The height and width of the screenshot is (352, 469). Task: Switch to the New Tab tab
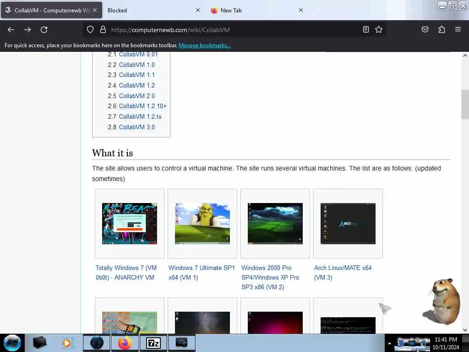(257, 10)
